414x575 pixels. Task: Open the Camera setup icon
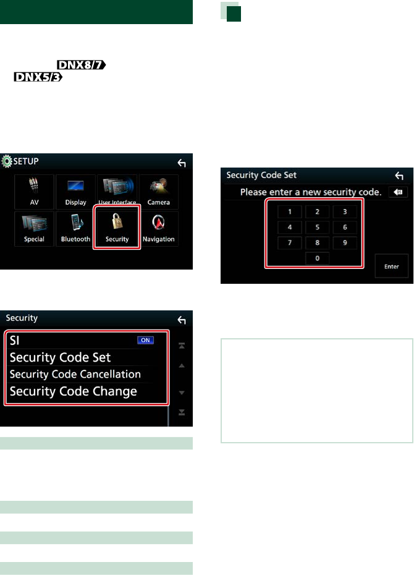coord(159,192)
